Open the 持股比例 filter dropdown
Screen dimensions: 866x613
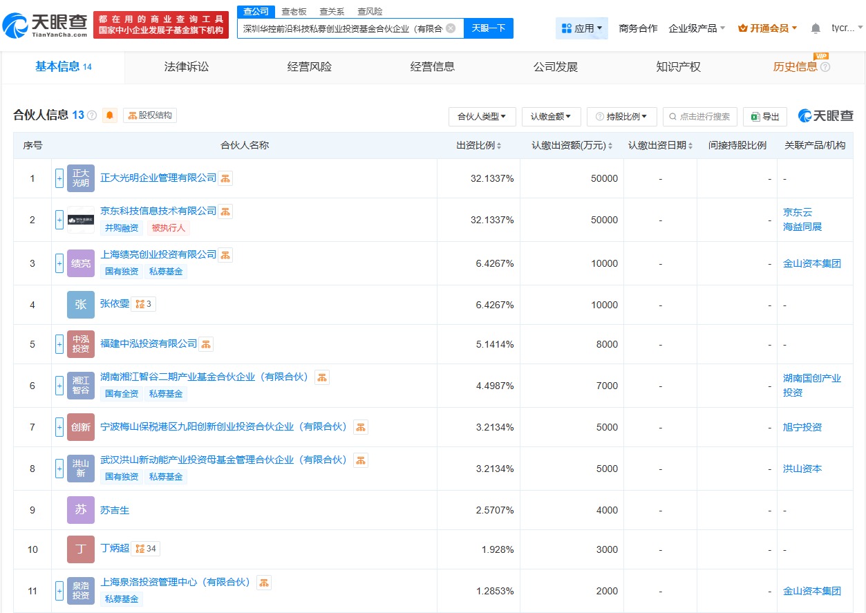coord(622,117)
